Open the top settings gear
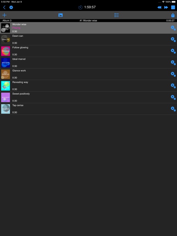Viewport: 177px width, 236px height. (11, 7)
